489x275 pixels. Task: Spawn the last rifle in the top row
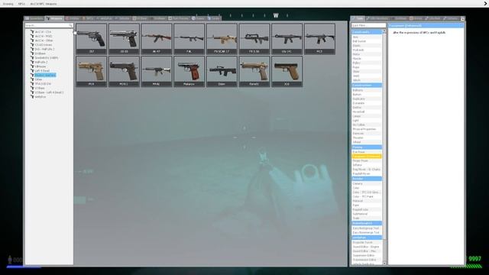(319, 39)
